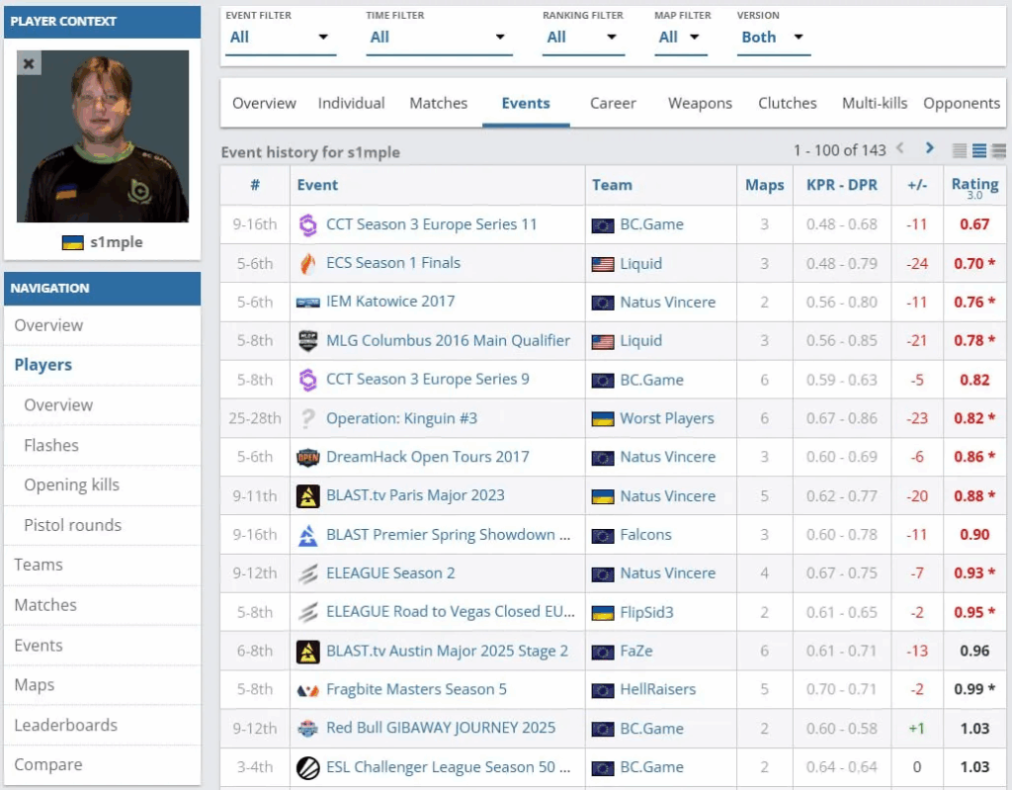Open the Clutches tab

(x=787, y=104)
